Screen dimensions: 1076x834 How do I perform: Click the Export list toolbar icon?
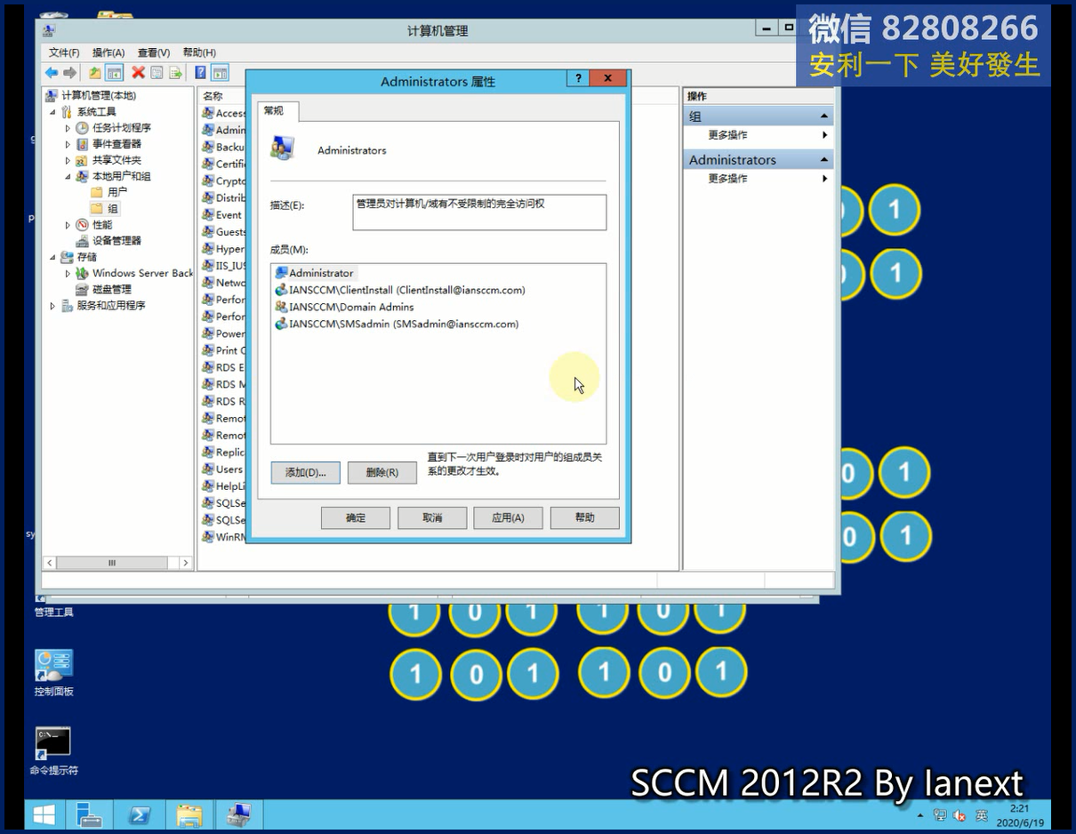(175, 73)
